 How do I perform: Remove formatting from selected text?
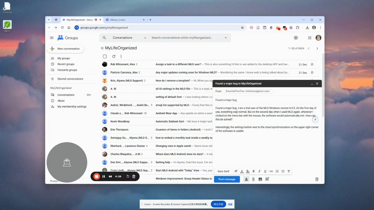pyautogui.click(x=289, y=171)
